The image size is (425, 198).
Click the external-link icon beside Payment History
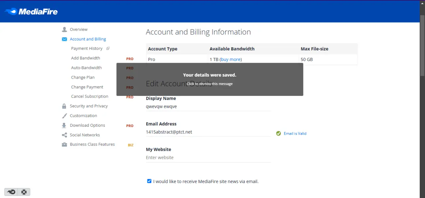click(x=108, y=48)
